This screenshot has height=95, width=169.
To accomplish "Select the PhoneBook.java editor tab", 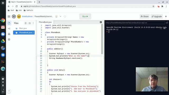I will coord(45,22).
